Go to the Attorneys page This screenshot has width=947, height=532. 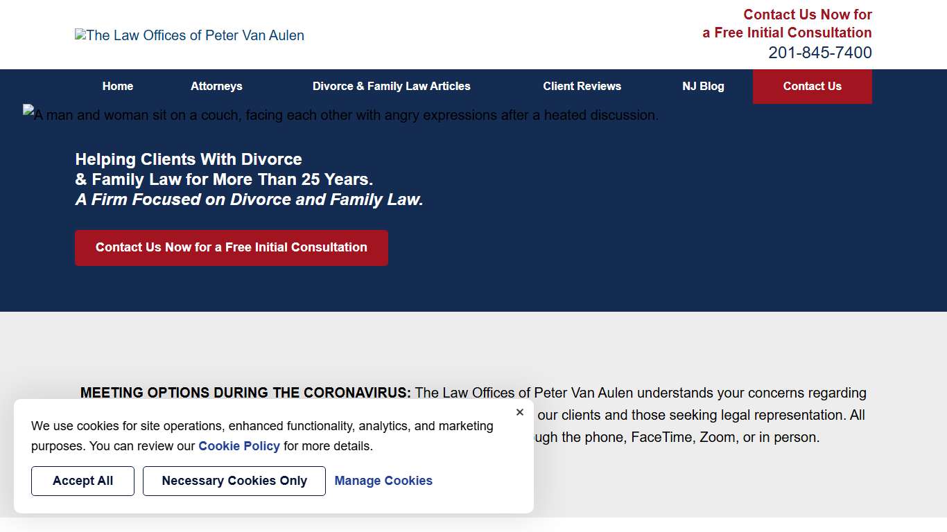tap(216, 87)
